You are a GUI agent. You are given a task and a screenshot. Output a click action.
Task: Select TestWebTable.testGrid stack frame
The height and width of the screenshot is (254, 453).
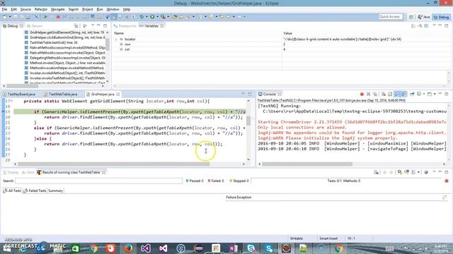[54, 42]
